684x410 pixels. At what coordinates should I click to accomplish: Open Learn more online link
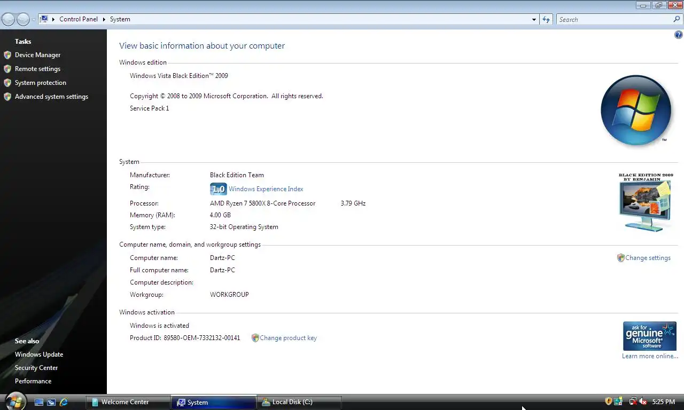click(x=650, y=356)
